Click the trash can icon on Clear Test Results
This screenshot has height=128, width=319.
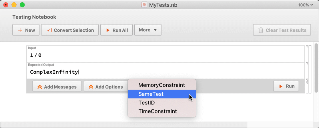[x=261, y=30]
